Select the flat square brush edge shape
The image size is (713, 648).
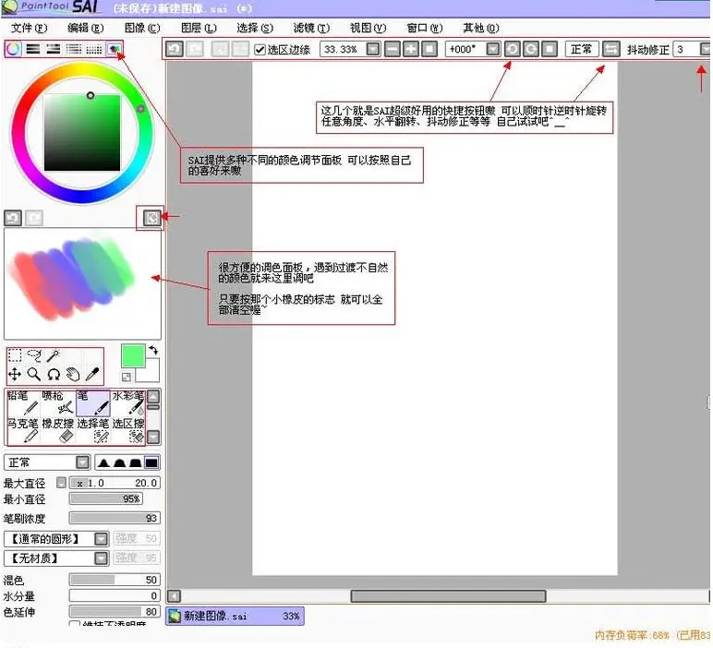(x=151, y=463)
